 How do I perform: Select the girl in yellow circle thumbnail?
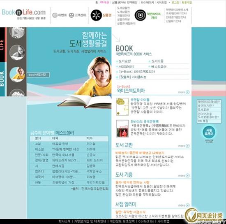coord(17,75)
